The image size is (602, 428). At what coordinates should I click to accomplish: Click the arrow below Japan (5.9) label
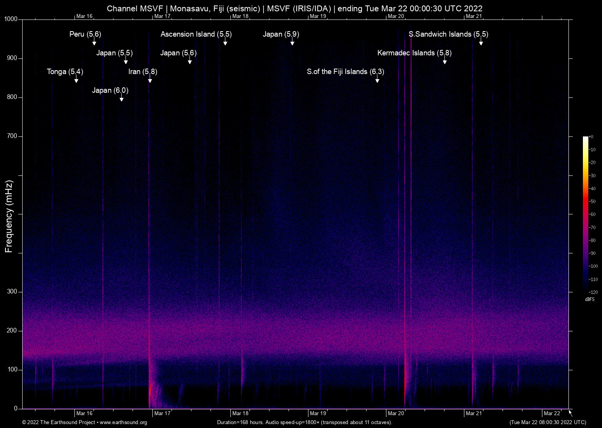292,42
